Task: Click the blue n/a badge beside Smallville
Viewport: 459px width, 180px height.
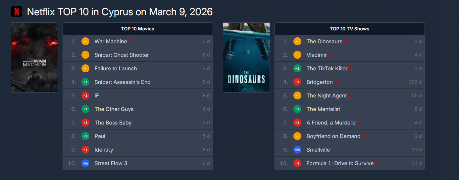Action: 297,150
